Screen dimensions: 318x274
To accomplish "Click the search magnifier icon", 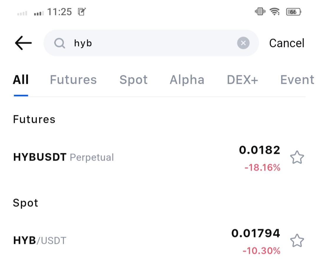I will coord(59,43).
